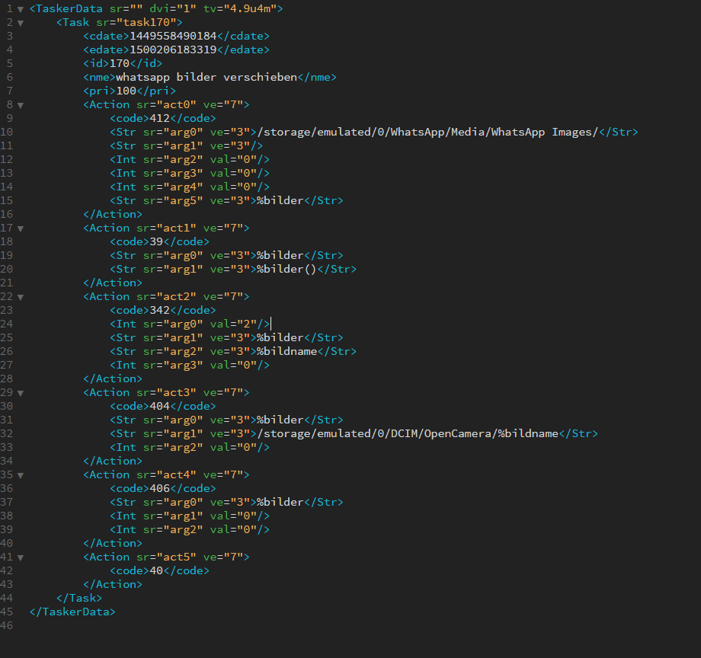The image size is (701, 658).
Task: Click the name text 'whatsapp bilder verschieben'
Action: 206,77
